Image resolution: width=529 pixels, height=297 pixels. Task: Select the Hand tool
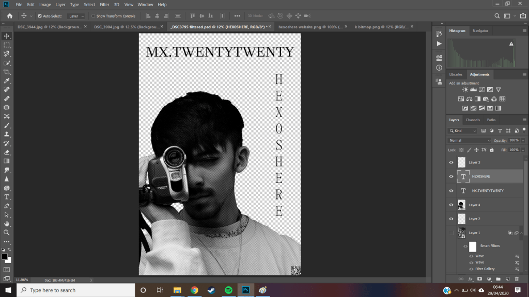7,224
